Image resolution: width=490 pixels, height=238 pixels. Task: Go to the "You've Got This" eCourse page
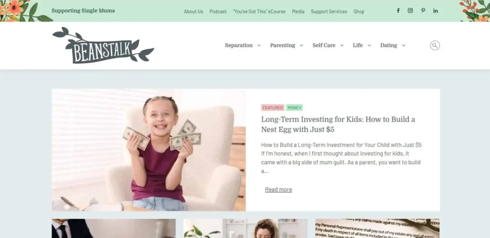pos(259,11)
